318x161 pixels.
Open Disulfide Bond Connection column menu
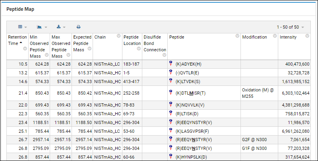point(165,55)
